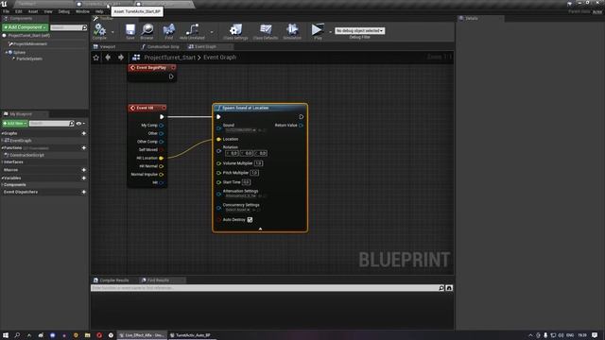This screenshot has width=605, height=340.
Task: Open the debug object selector dropdown
Action: point(359,30)
